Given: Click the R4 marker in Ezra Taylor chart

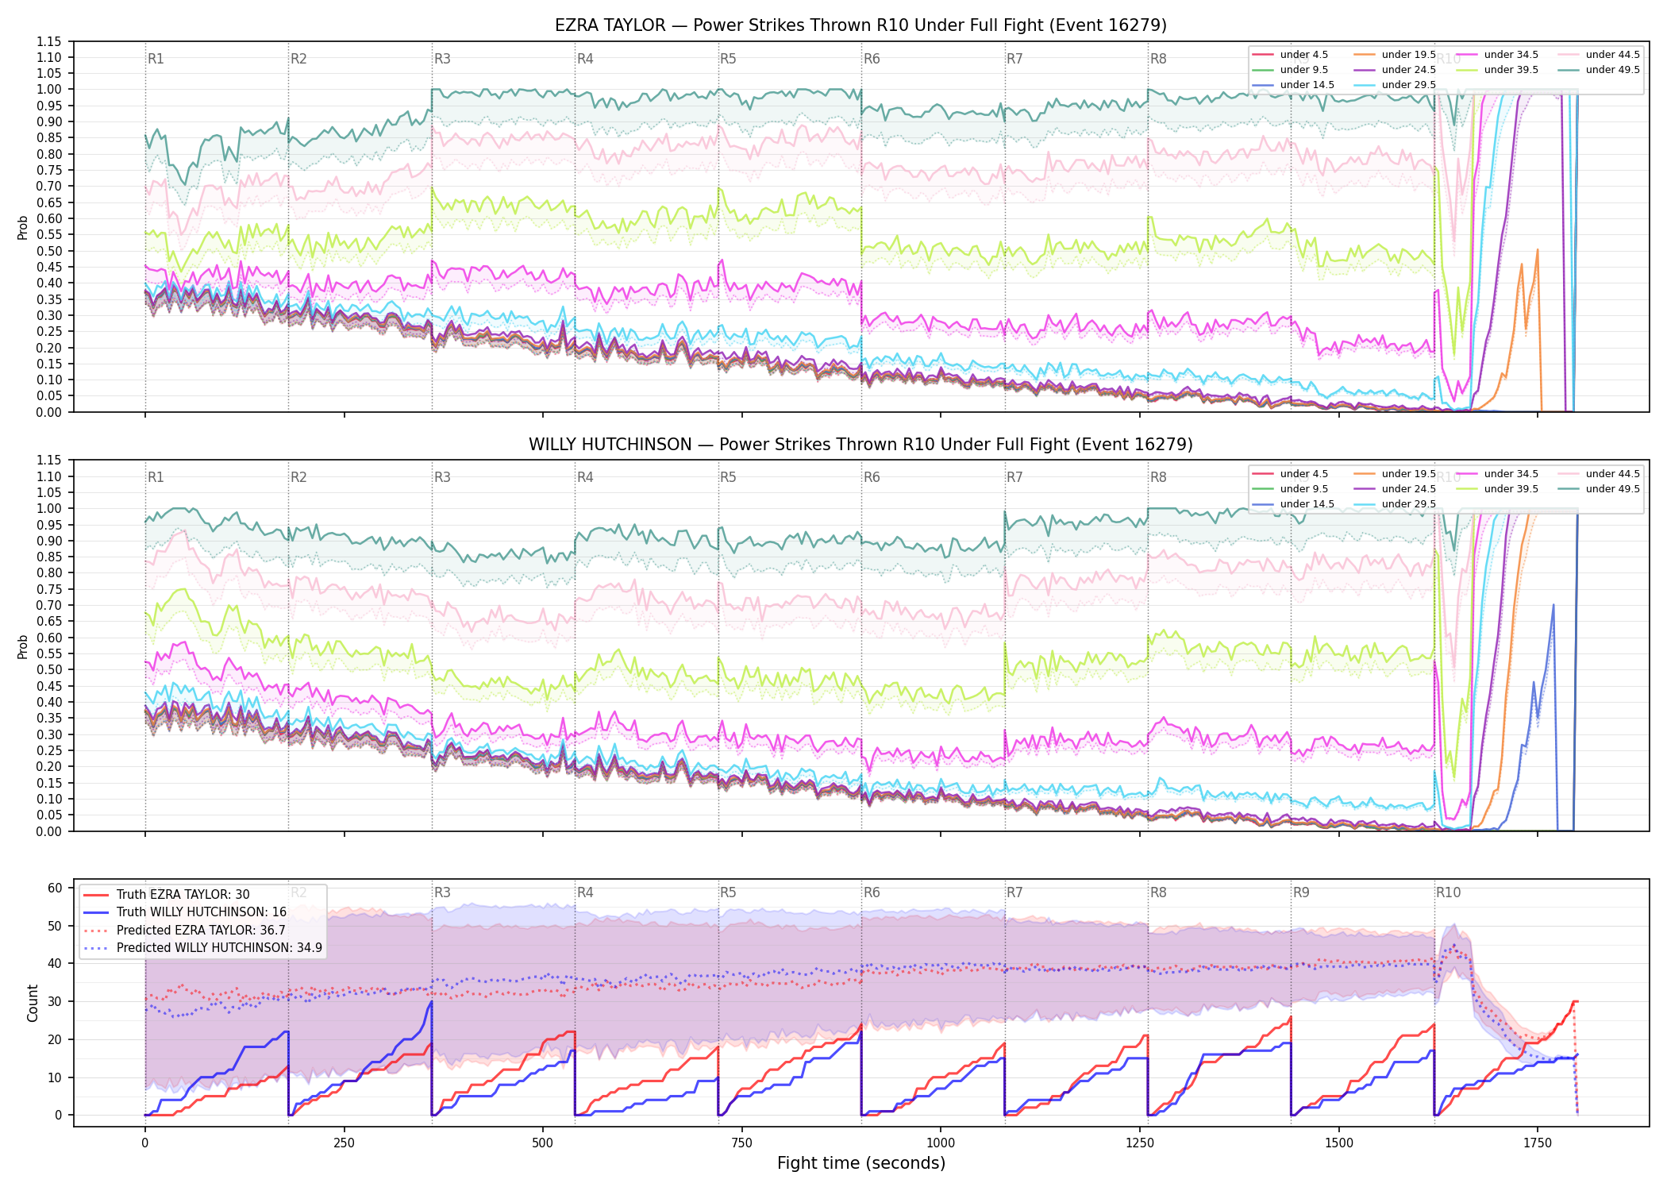Looking at the screenshot, I should pos(585,59).
